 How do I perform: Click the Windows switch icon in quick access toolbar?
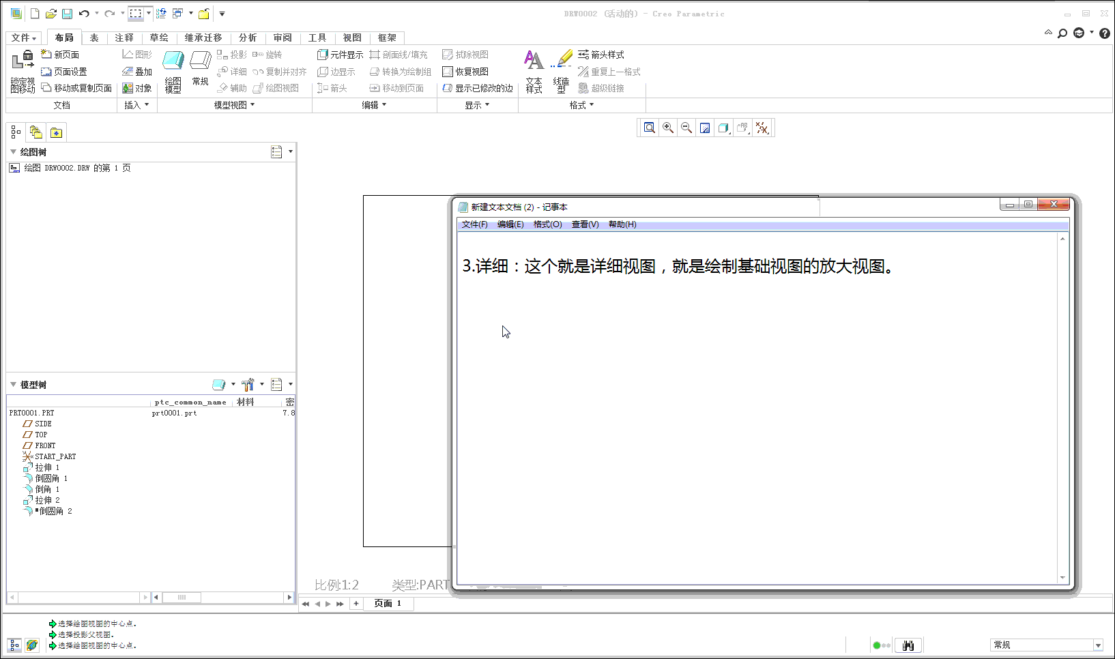pos(177,14)
